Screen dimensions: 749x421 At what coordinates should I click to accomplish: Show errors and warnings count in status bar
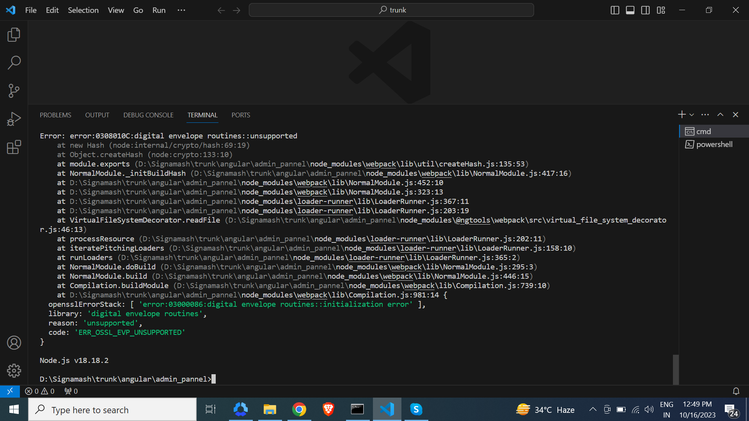40,391
